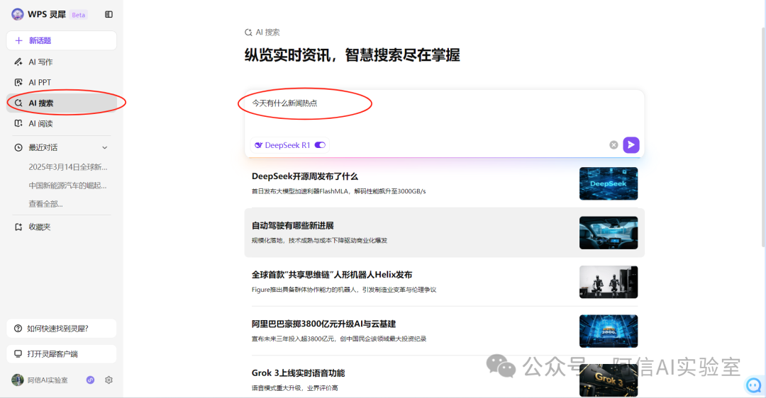766x398 pixels.
Task: Open AI PPT from the sidebar
Action: point(62,82)
